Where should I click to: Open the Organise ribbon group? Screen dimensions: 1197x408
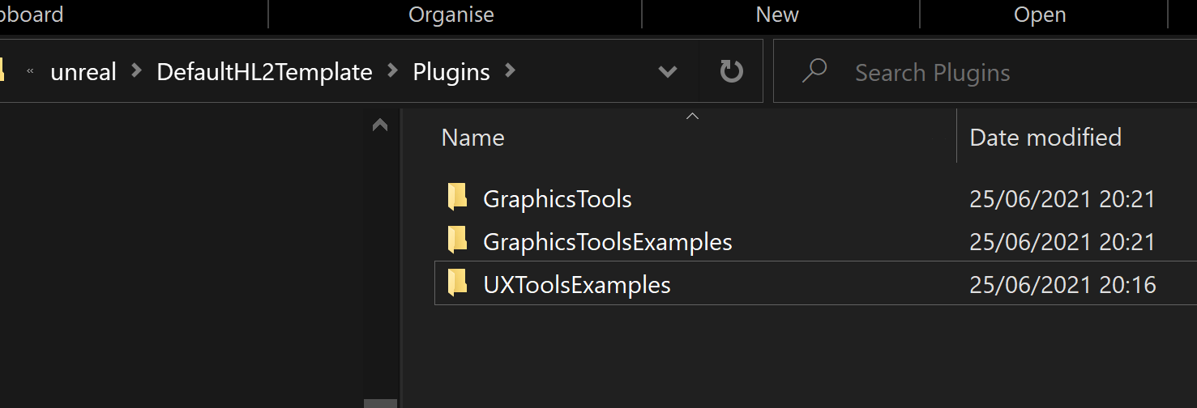(x=451, y=15)
